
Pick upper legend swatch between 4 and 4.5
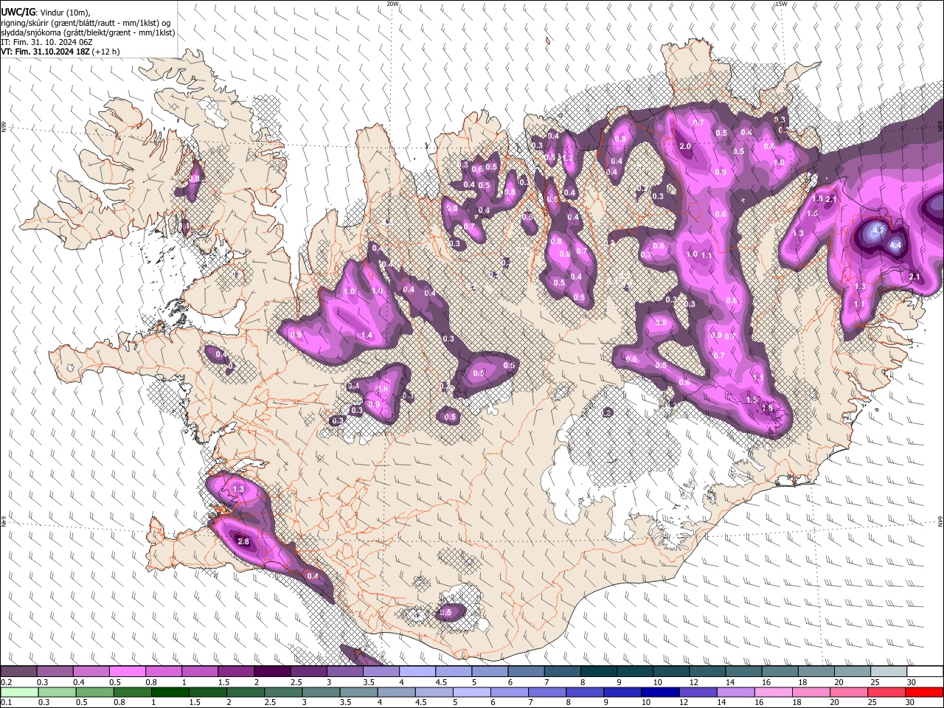[417, 672]
